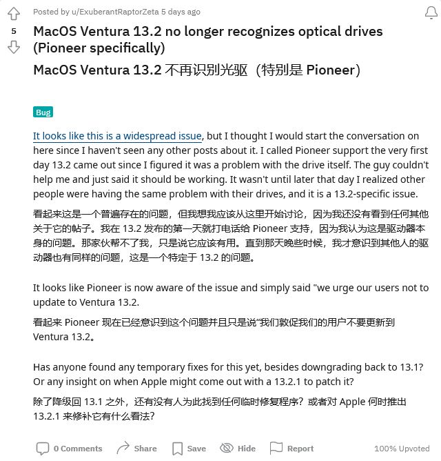
Task: Toggle post notifications with the bell icon
Action: point(431,12)
